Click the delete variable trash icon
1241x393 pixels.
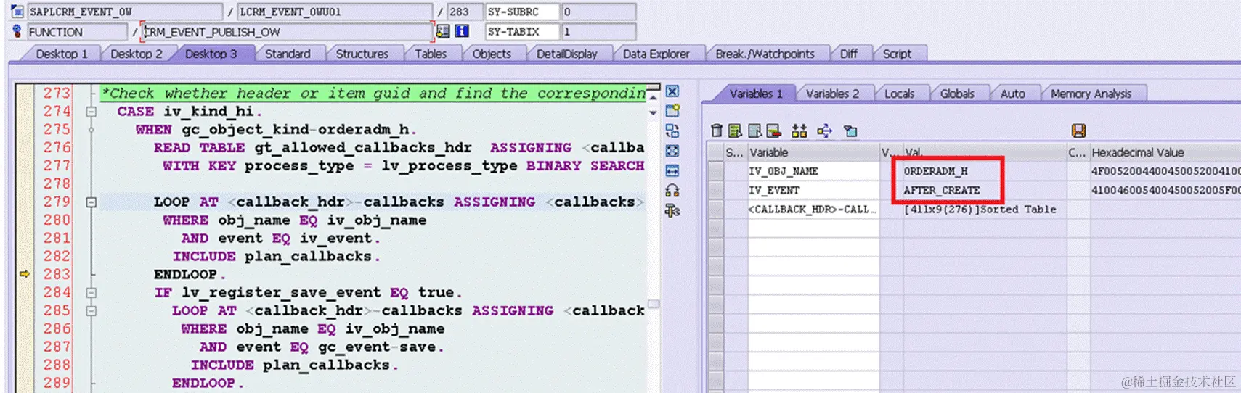click(x=716, y=131)
